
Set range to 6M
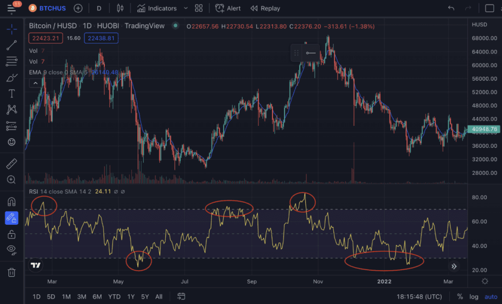pos(97,297)
